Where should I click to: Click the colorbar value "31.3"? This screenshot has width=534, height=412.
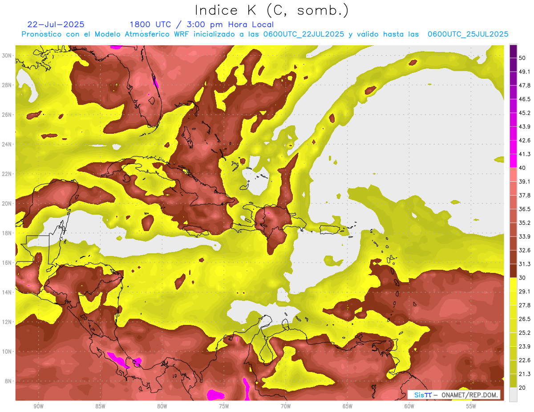pyautogui.click(x=525, y=264)
